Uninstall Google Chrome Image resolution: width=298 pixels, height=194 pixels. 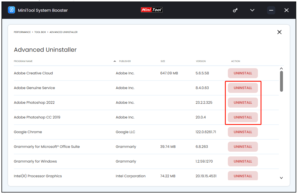pos(243,132)
